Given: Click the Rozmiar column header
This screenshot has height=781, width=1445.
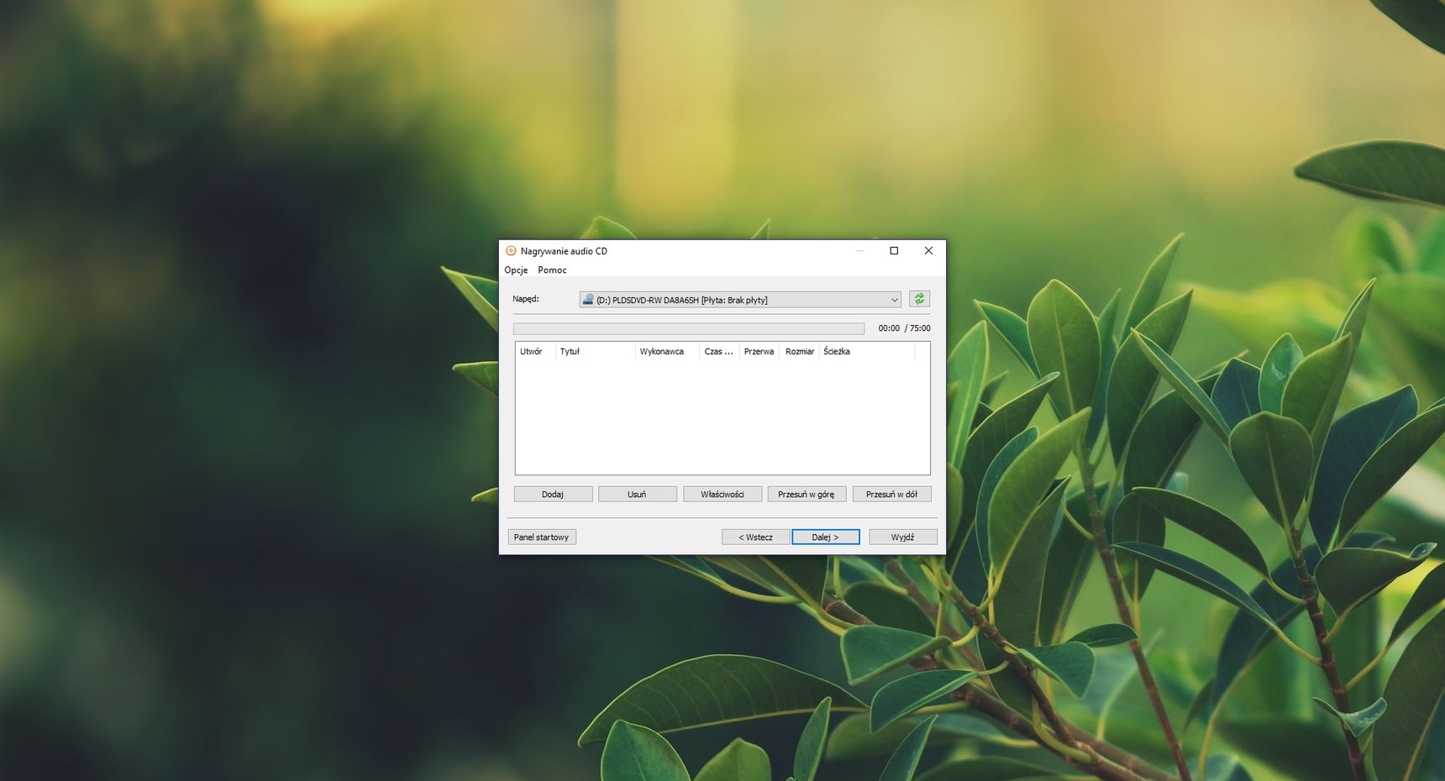Looking at the screenshot, I should [x=800, y=351].
